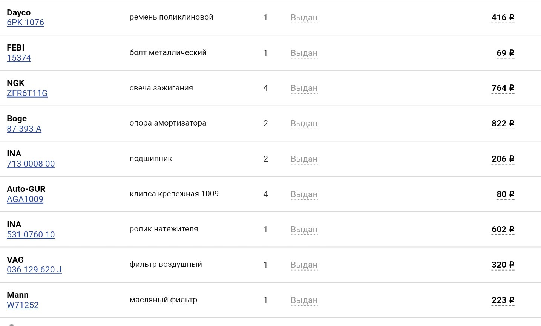Click the 223 ₽ price of Mann filter
Viewport: 541px width, 326px height.
point(503,300)
